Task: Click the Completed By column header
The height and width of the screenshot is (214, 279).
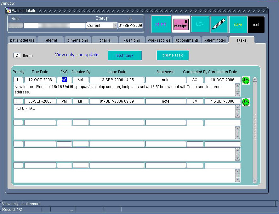Action: click(x=195, y=72)
